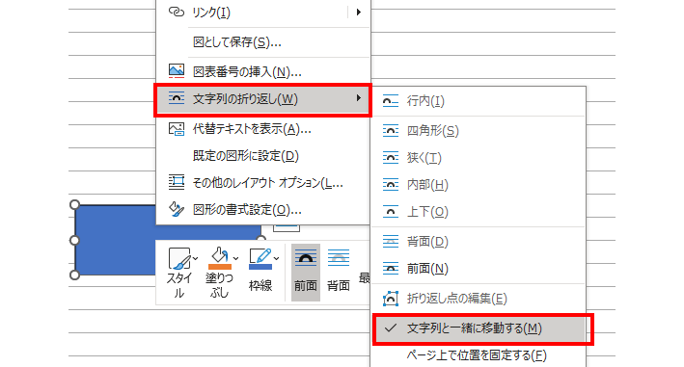Open 図形の書式設定(O) format shape
Viewport: 684px width, 367px height.
pos(263,210)
